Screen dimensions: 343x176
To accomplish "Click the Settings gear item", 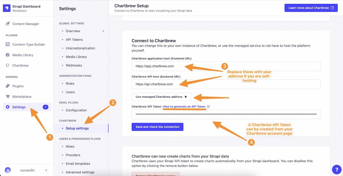I will tap(27, 107).
